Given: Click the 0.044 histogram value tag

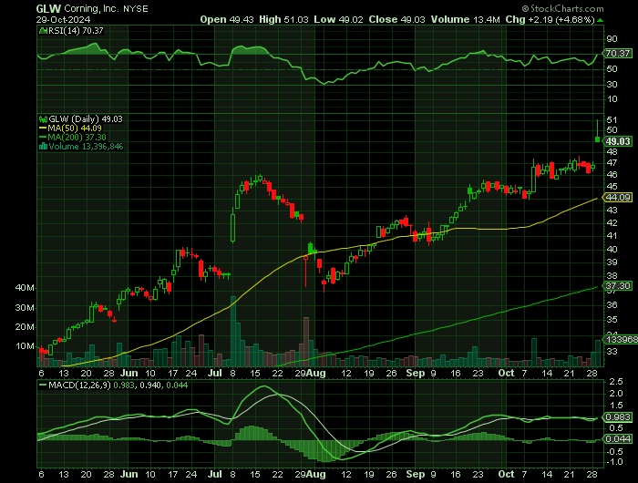Looking at the screenshot, I should [x=618, y=439].
